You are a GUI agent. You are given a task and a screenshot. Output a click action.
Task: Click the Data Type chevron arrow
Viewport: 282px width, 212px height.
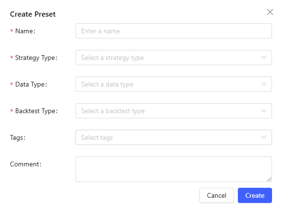(x=264, y=84)
